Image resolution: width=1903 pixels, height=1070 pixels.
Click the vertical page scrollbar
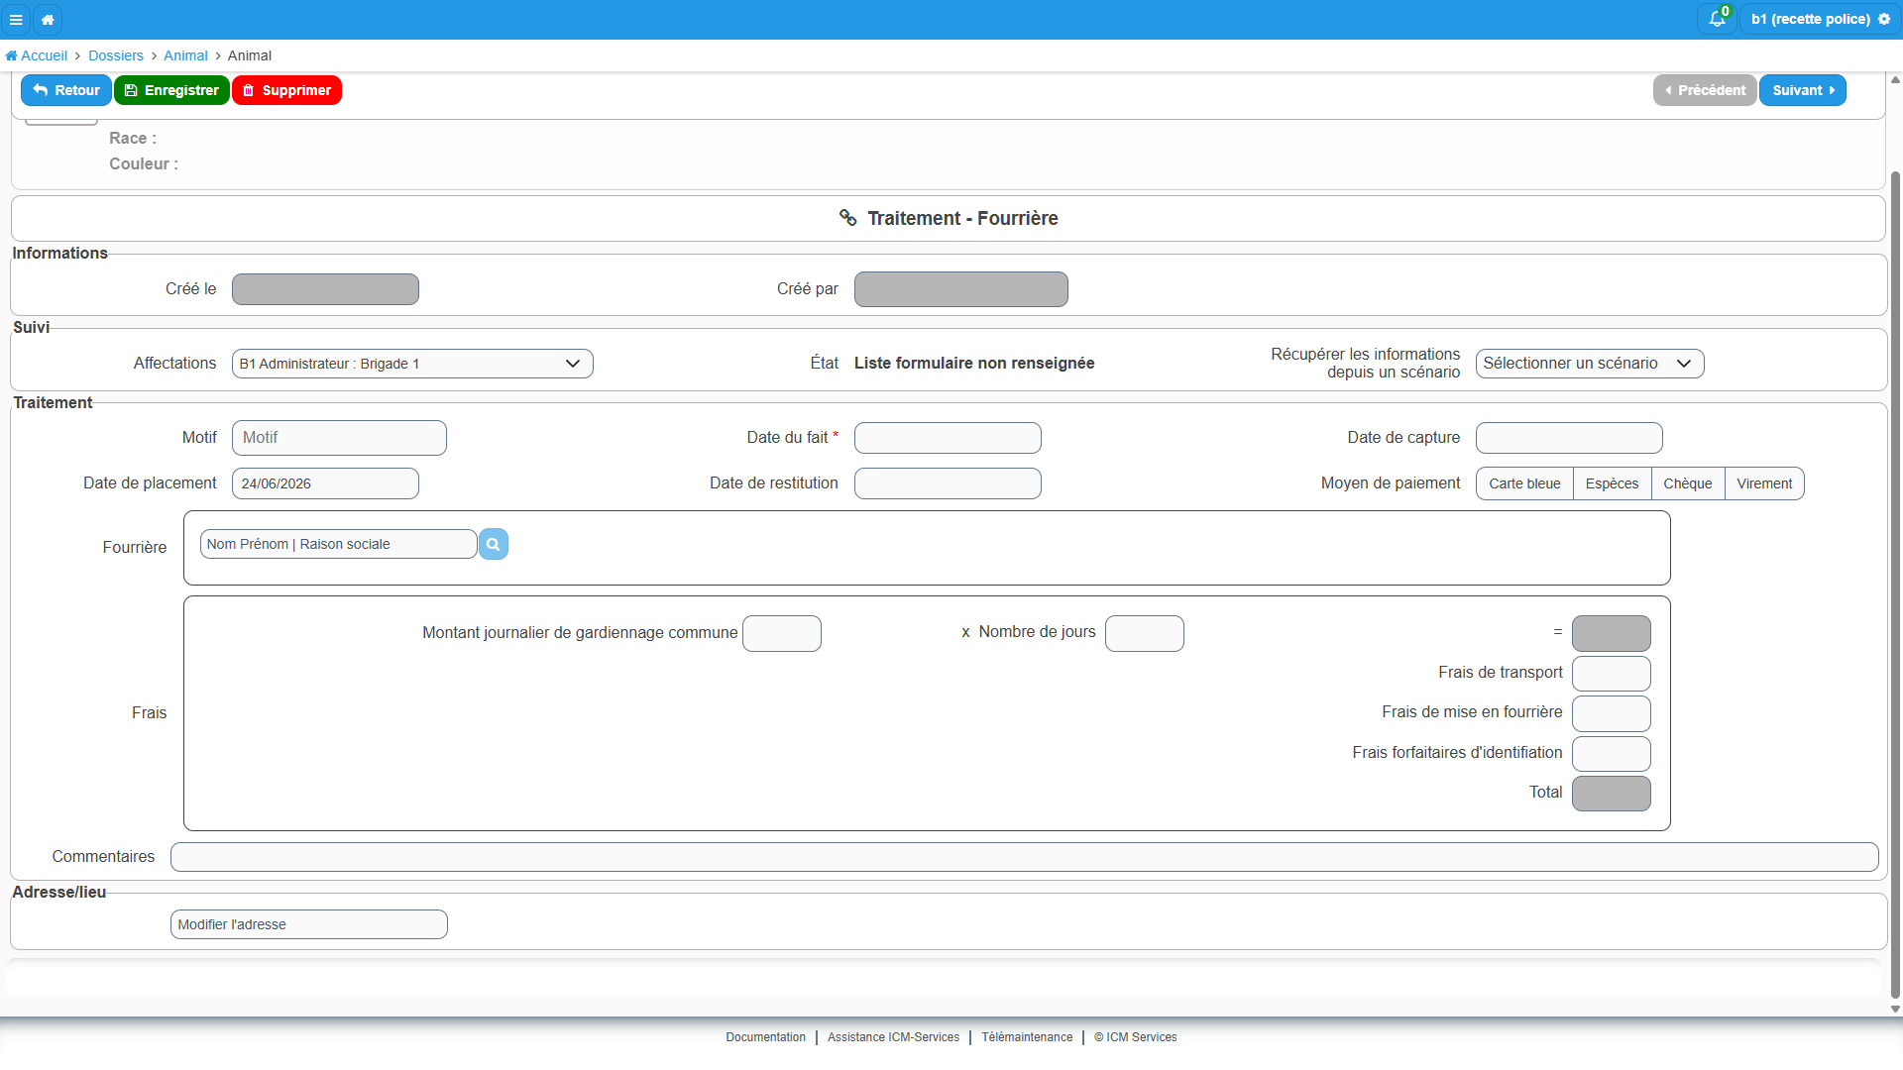click(1895, 585)
